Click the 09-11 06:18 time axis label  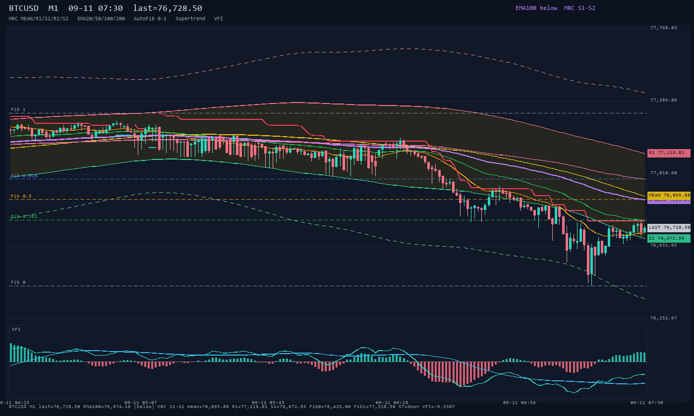(392, 403)
